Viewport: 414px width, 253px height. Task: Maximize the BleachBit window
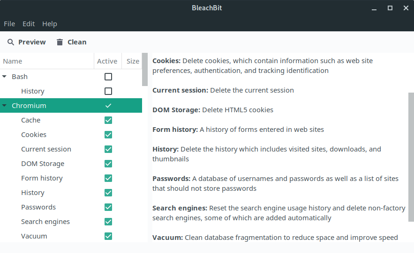(390, 8)
